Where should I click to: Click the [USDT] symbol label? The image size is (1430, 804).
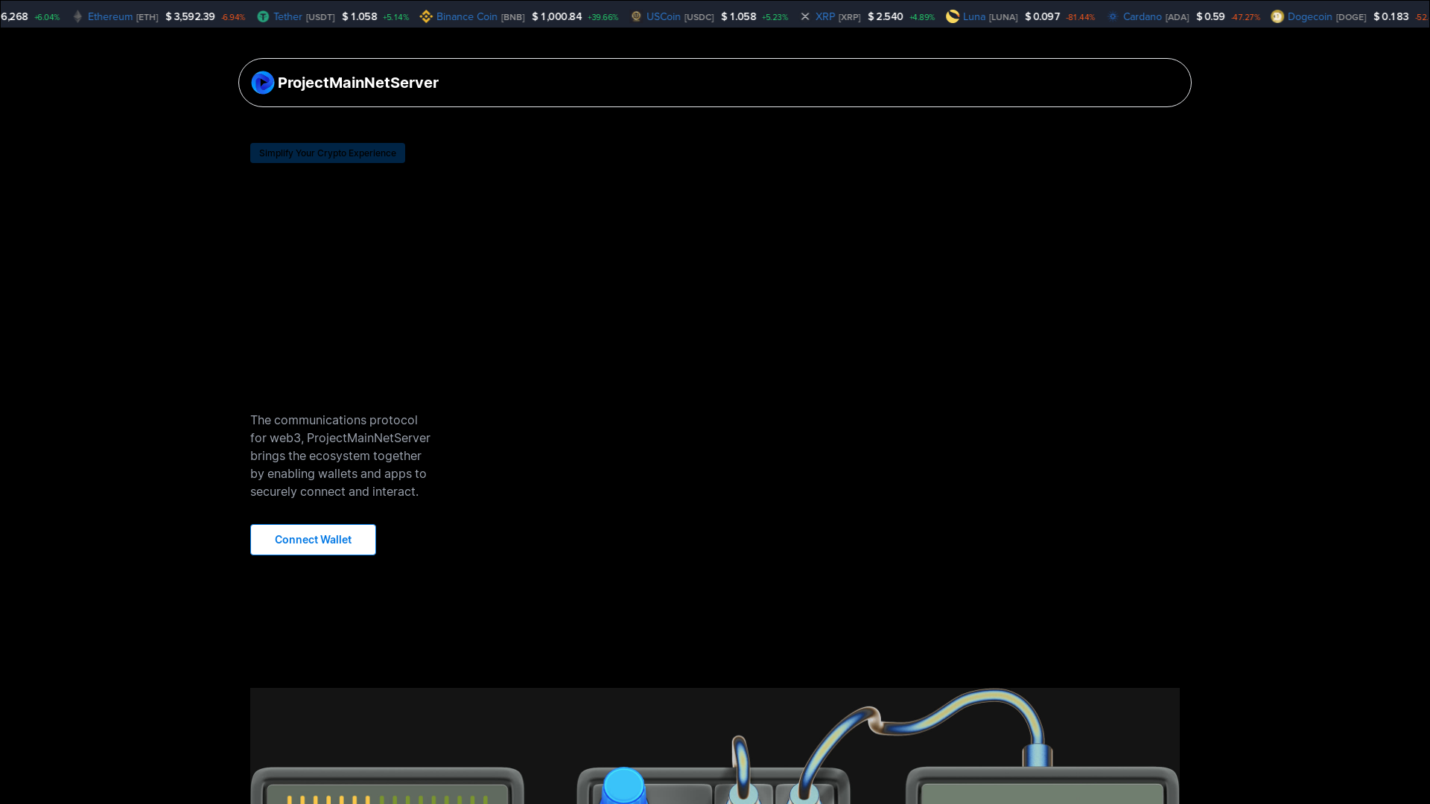[x=320, y=17]
